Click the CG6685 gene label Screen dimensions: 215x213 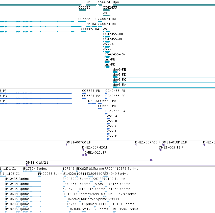[84, 8]
